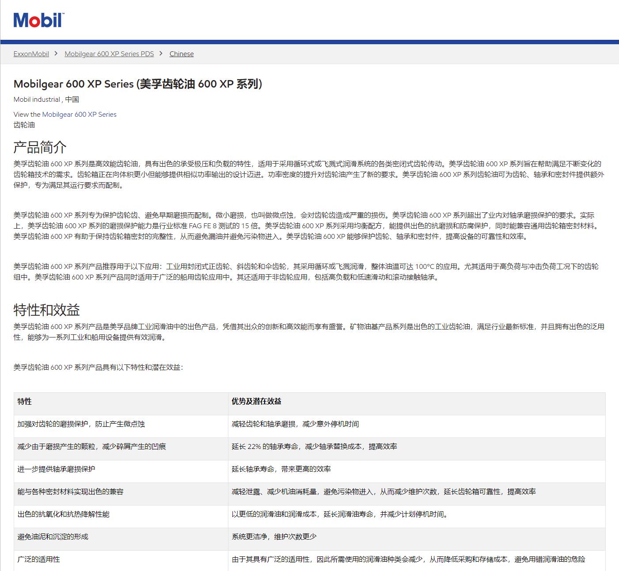Select cell starting 由于其具有广泛的适用性
This screenshot has width=619, height=571.
(x=417, y=560)
